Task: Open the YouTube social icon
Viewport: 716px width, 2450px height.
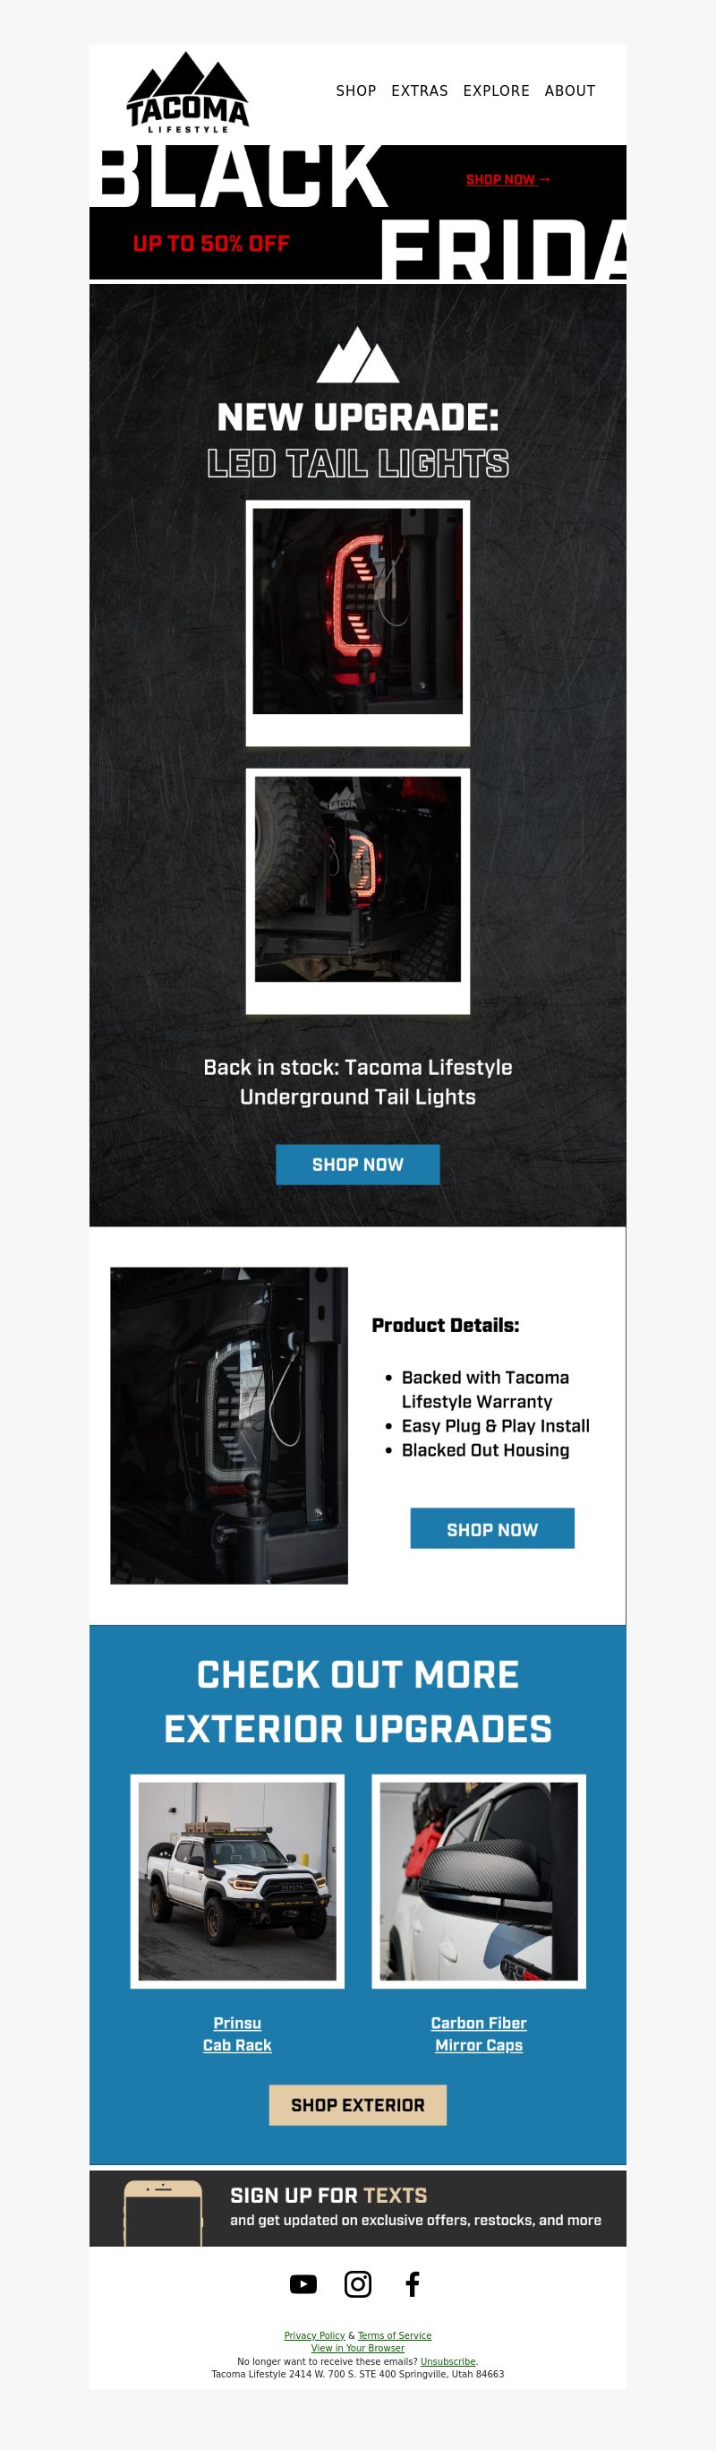Action: coord(303,2283)
